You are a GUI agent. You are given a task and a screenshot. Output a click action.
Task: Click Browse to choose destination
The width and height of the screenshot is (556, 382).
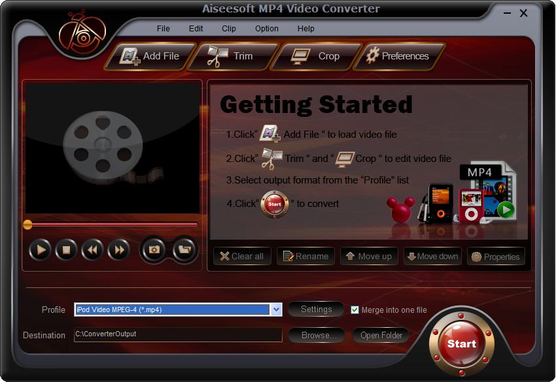coord(318,335)
